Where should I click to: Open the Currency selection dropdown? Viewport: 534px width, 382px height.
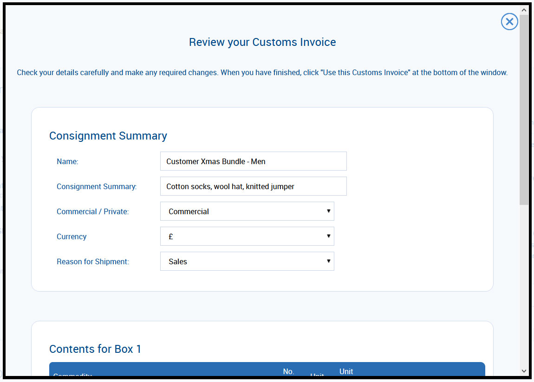coord(247,236)
